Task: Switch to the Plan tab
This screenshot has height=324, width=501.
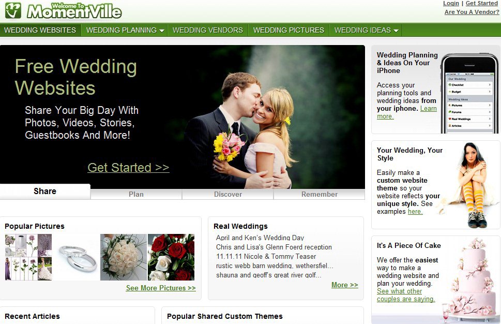Action: click(136, 194)
